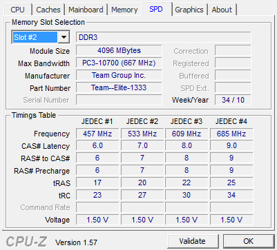Click the Part Number label
This screenshot has width=277, height=250.
[50, 88]
